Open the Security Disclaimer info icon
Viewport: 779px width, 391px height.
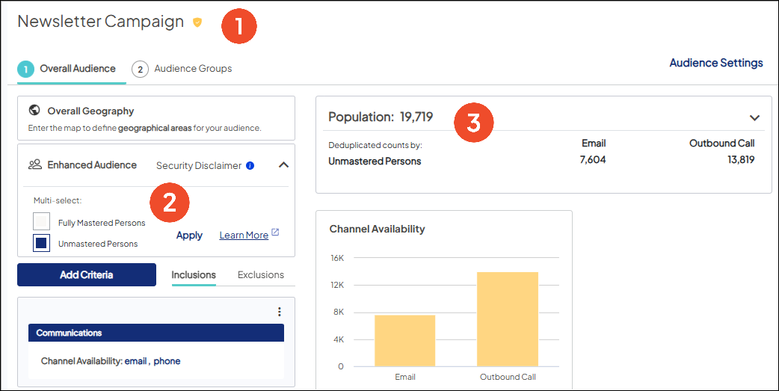pos(250,165)
